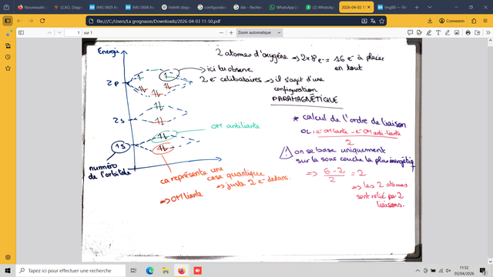
Task: Select the freehand draw tool
Action: click(x=448, y=32)
